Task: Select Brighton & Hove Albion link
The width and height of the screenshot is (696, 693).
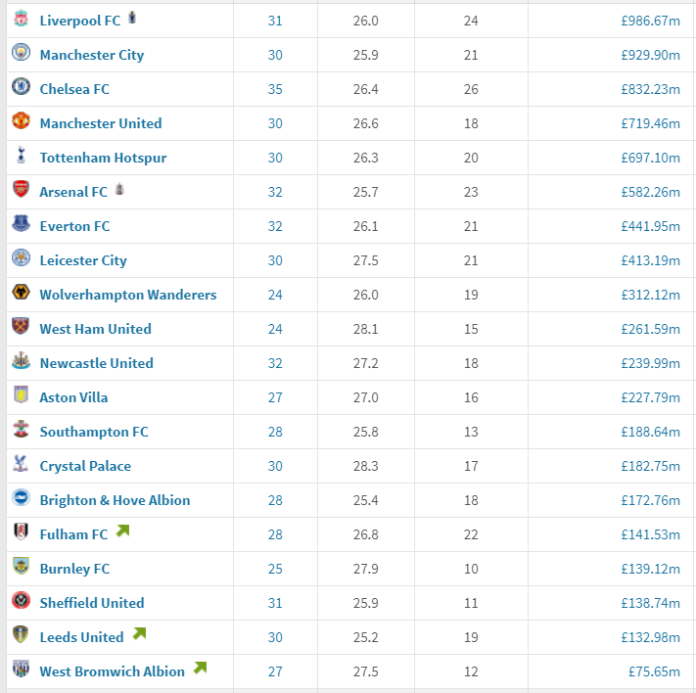Action: tap(115, 500)
